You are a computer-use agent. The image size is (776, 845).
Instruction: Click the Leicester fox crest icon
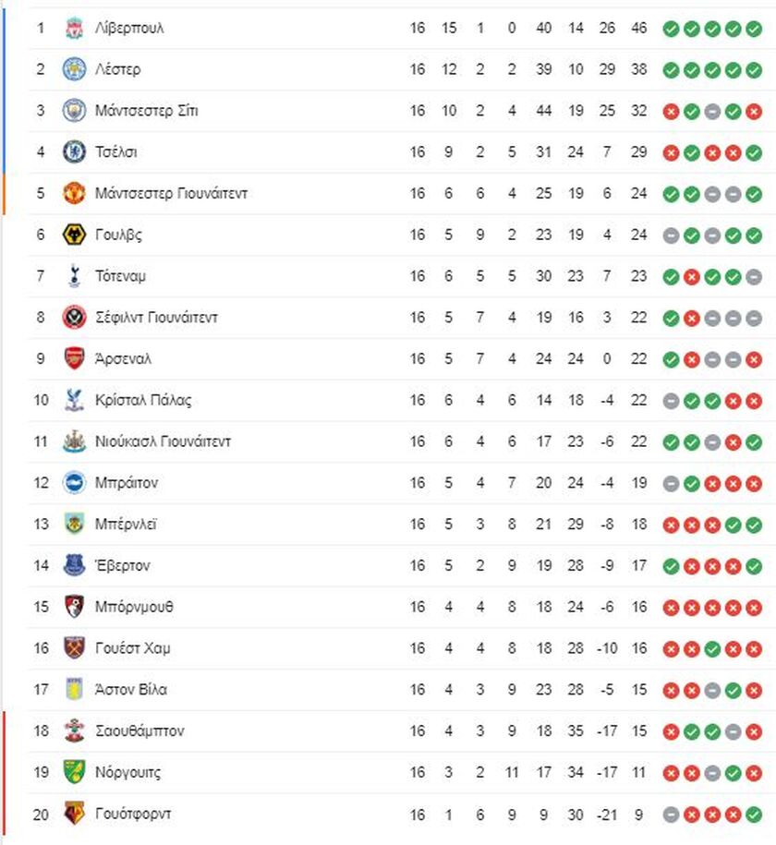tap(74, 69)
